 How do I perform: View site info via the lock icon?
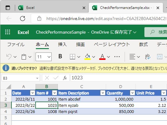click(39, 19)
